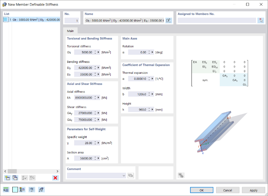Click the graphic settings icon under preview

(x=181, y=175)
